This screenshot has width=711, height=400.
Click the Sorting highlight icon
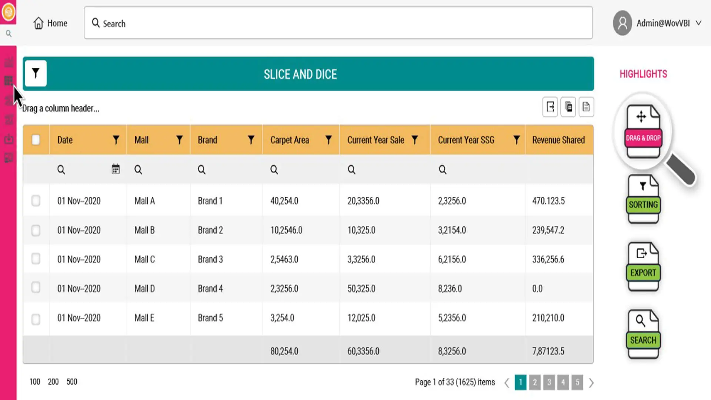[x=643, y=199]
